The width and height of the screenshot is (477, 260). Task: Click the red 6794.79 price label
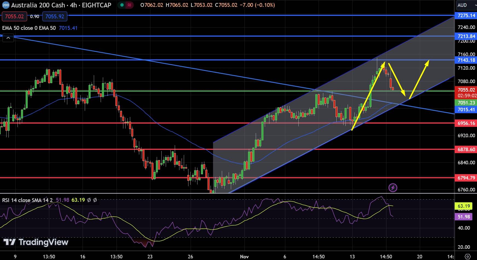click(466, 178)
